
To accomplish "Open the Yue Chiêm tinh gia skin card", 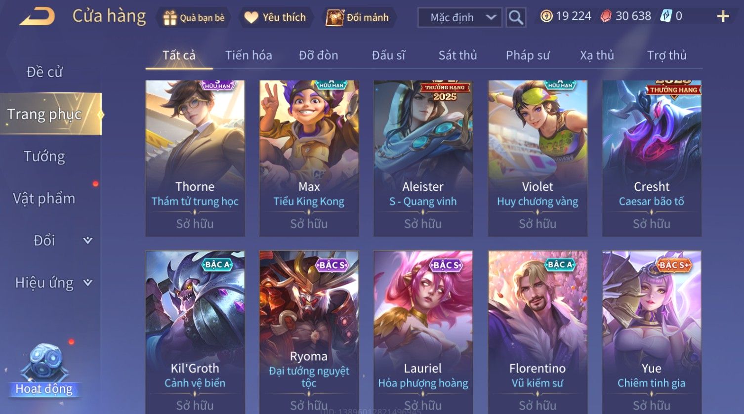I will click(652, 332).
